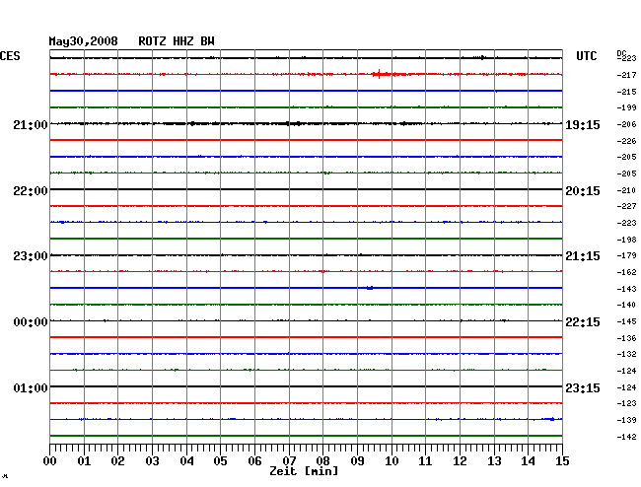Click the DC offset value -217
Screen dimensions: 641x487
(626, 75)
